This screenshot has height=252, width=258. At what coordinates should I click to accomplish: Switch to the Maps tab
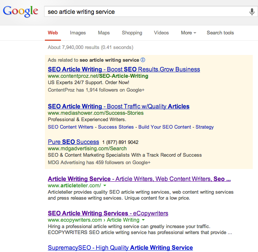[x=104, y=33]
